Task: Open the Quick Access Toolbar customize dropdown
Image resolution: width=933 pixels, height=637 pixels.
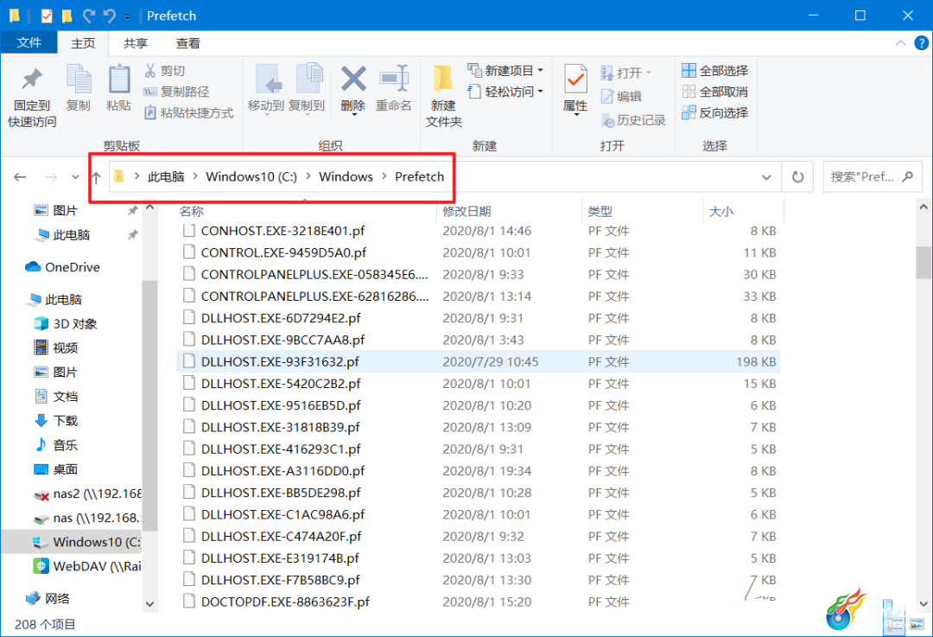Action: pyautogui.click(x=127, y=16)
